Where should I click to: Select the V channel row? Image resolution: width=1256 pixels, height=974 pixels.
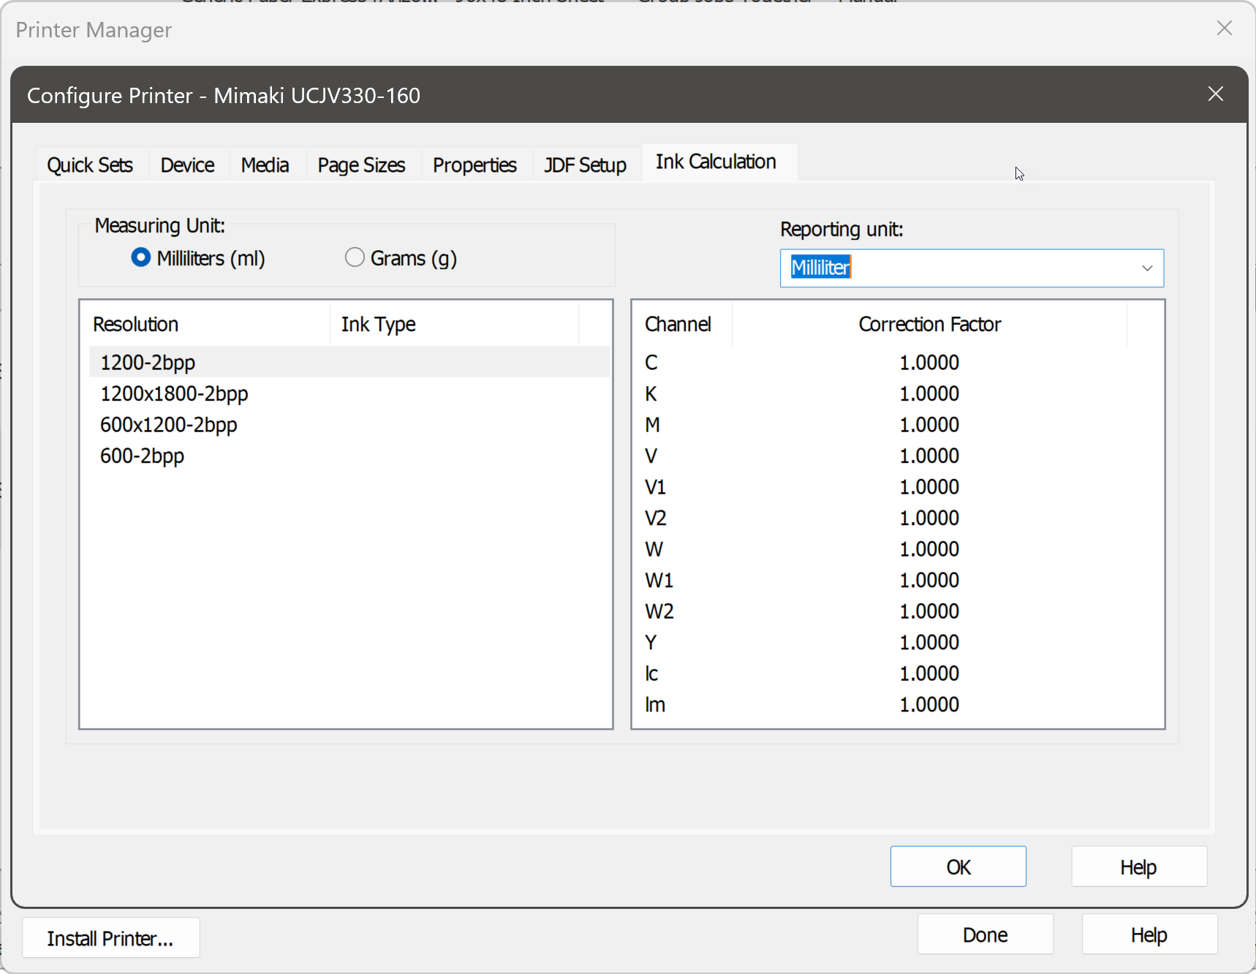(x=898, y=456)
